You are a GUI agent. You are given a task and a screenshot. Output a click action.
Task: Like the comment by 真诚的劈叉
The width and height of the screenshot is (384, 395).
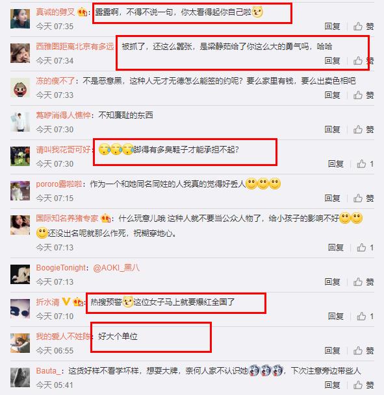coord(363,26)
